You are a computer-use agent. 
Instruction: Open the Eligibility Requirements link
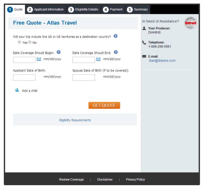click(x=75, y=120)
